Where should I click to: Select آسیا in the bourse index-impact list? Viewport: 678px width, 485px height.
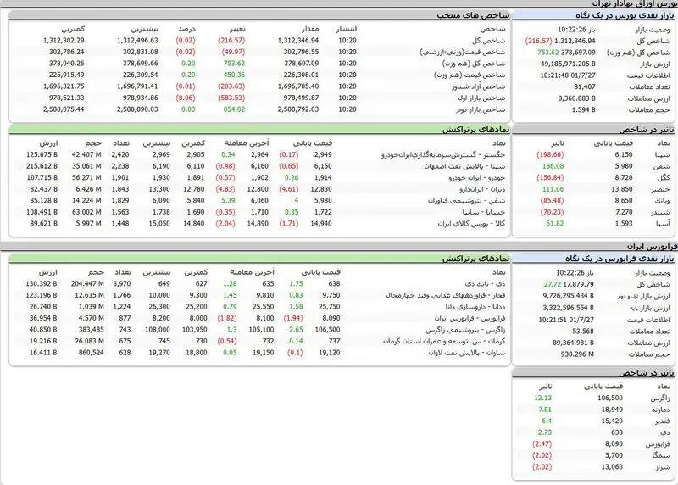click(663, 224)
